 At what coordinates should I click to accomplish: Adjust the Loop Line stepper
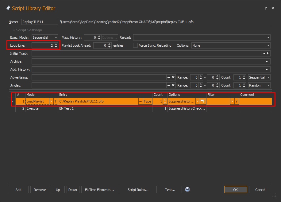click(x=56, y=45)
